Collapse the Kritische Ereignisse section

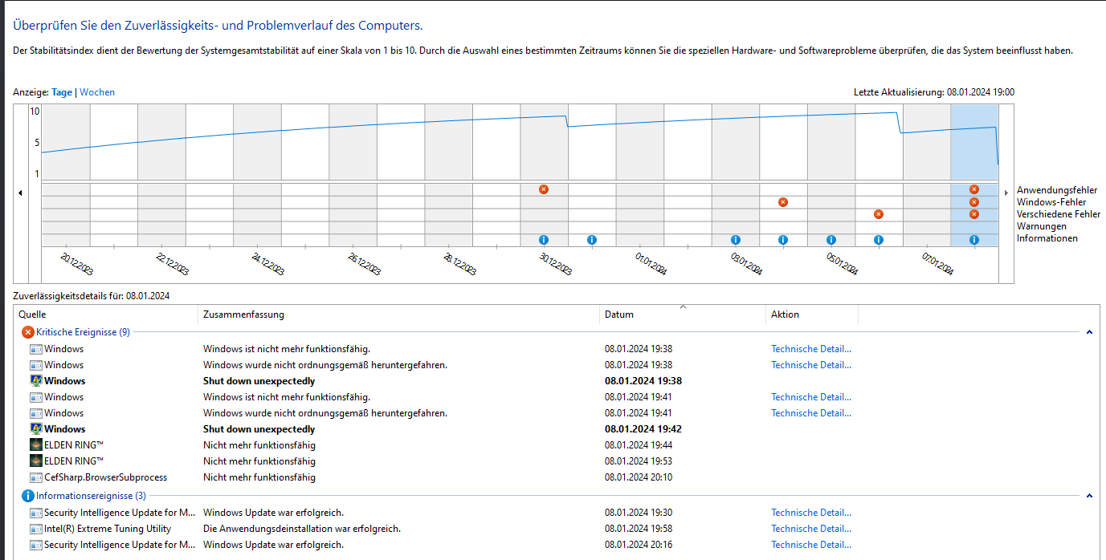(x=1089, y=331)
